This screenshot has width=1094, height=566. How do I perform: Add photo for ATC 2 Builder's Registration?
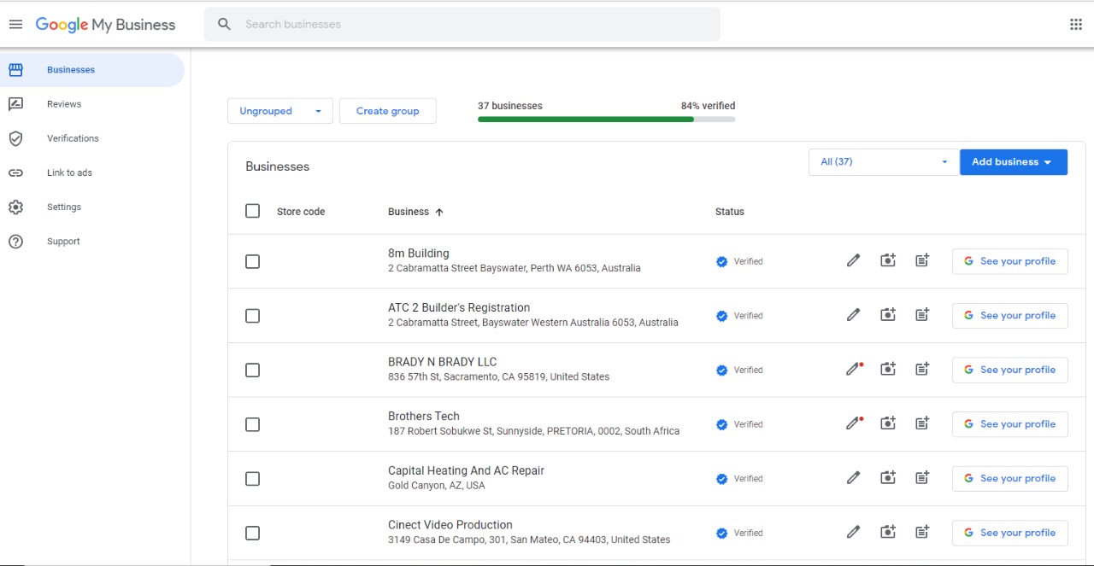click(x=888, y=316)
